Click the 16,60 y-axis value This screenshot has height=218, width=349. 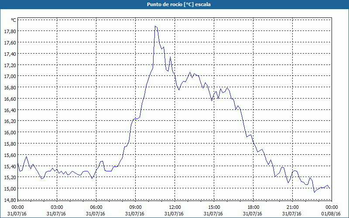(10, 99)
